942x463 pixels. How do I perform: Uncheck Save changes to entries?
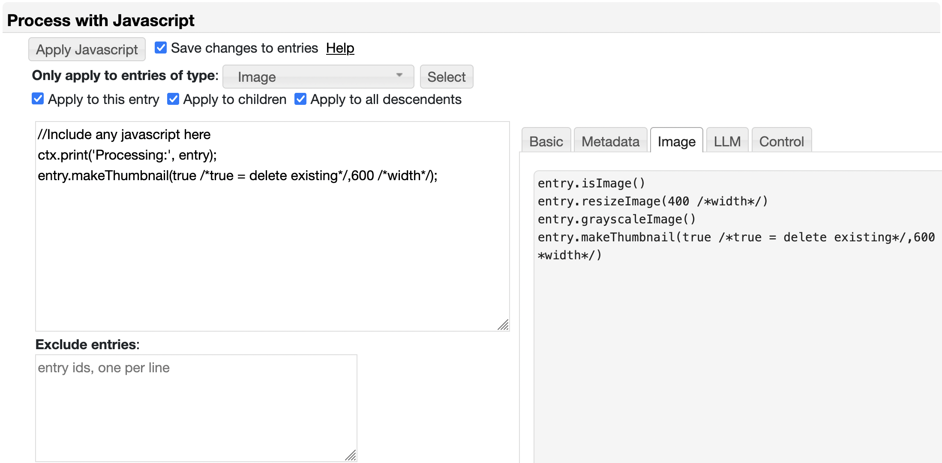[161, 47]
